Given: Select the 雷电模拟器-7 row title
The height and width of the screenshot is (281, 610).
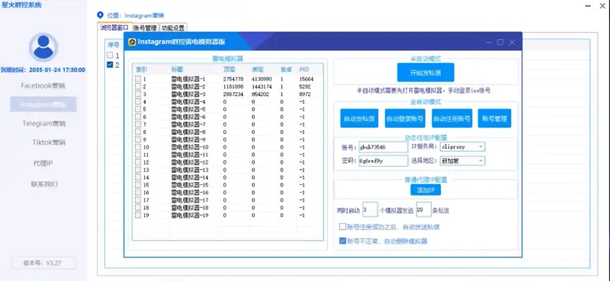Looking at the screenshot, I should coord(188,124).
